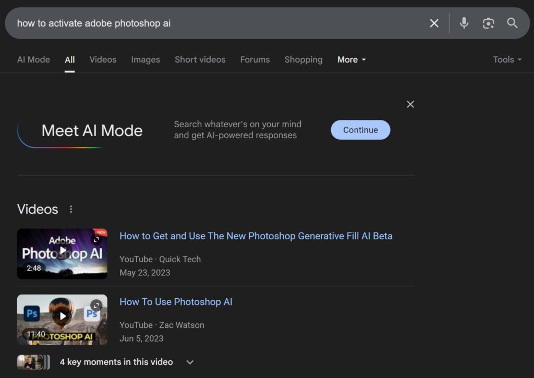The height and width of the screenshot is (378, 534).
Task: Select the All results tab
Action: (69, 59)
